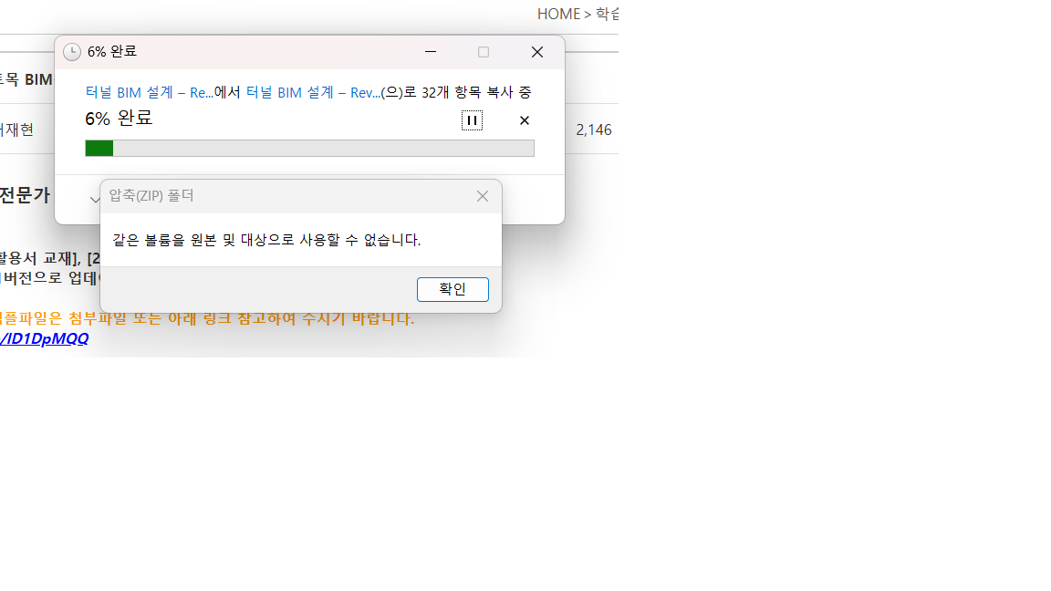The height and width of the screenshot is (591, 1051).
Task: Click the 2,146 view count
Action: (x=594, y=130)
